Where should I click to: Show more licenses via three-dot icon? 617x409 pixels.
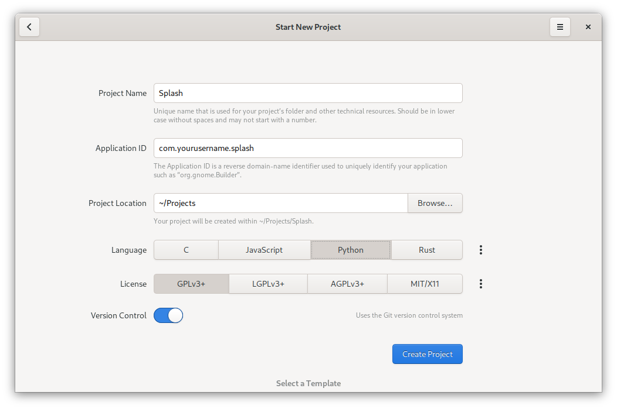point(480,284)
